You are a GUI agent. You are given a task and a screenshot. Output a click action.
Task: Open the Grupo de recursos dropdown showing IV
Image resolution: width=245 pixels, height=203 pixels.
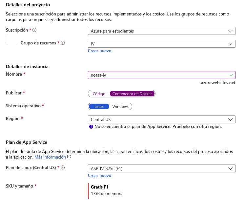pyautogui.click(x=162, y=44)
